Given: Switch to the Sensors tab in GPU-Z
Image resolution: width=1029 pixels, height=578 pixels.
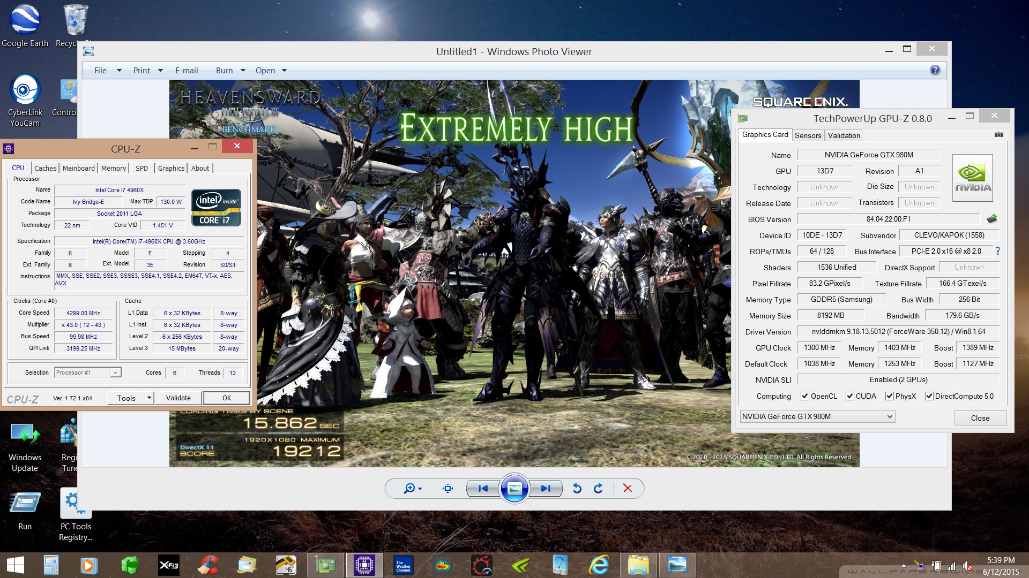Looking at the screenshot, I should click(808, 135).
